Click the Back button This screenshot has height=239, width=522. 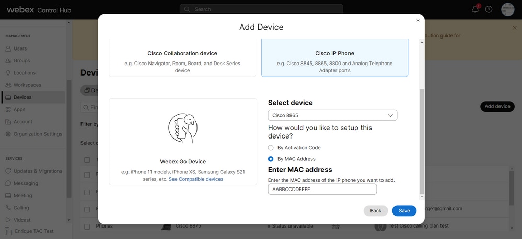tap(376, 211)
